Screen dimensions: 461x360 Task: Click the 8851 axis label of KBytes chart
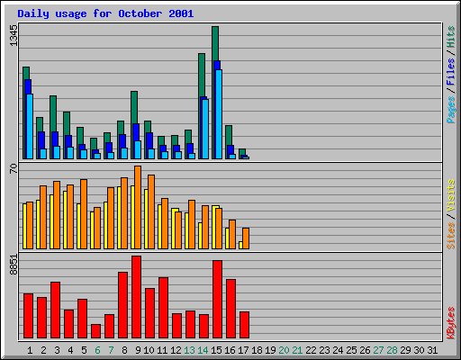tap(14, 265)
